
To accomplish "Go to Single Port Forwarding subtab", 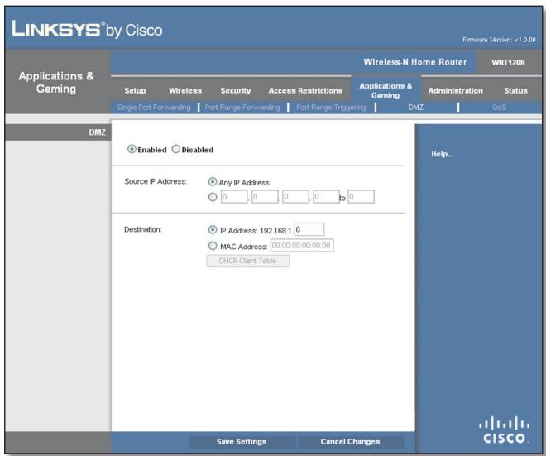I will 154,108.
